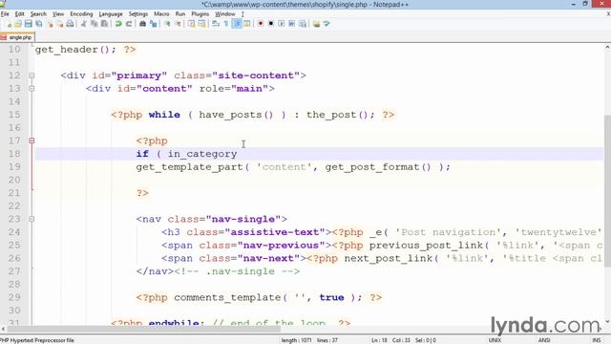Click Synchronize Horizontal Scrolling icon
Image resolution: width=611 pixels, height=344 pixels.
(x=201, y=24)
